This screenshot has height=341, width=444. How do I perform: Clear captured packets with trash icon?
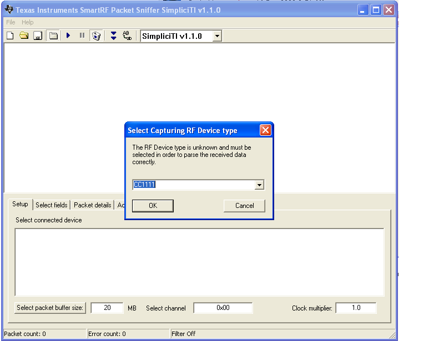click(96, 35)
